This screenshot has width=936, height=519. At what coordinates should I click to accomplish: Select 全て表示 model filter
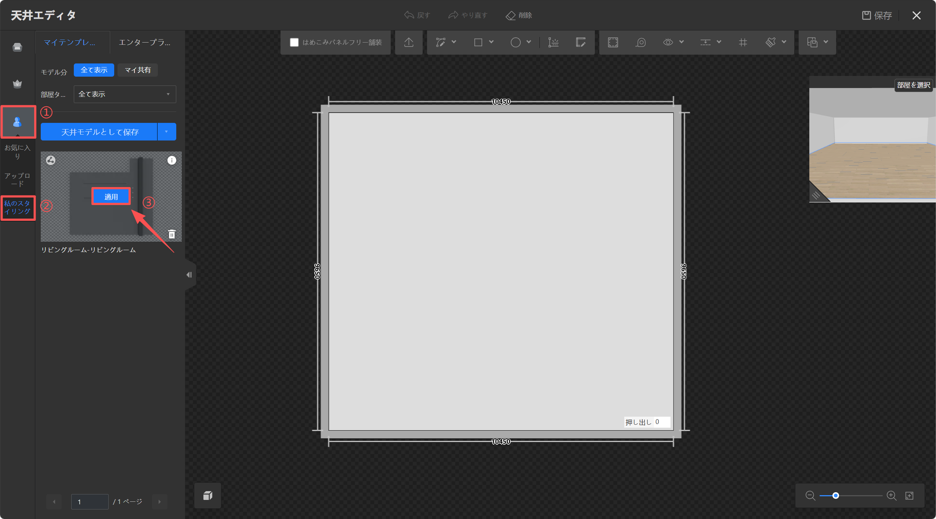pos(94,70)
